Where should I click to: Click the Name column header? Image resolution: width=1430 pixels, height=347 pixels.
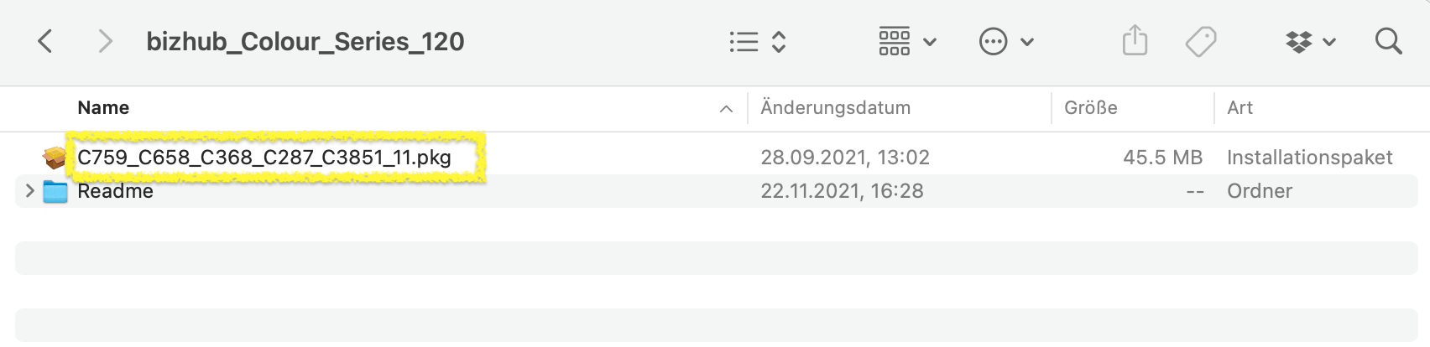(x=103, y=108)
